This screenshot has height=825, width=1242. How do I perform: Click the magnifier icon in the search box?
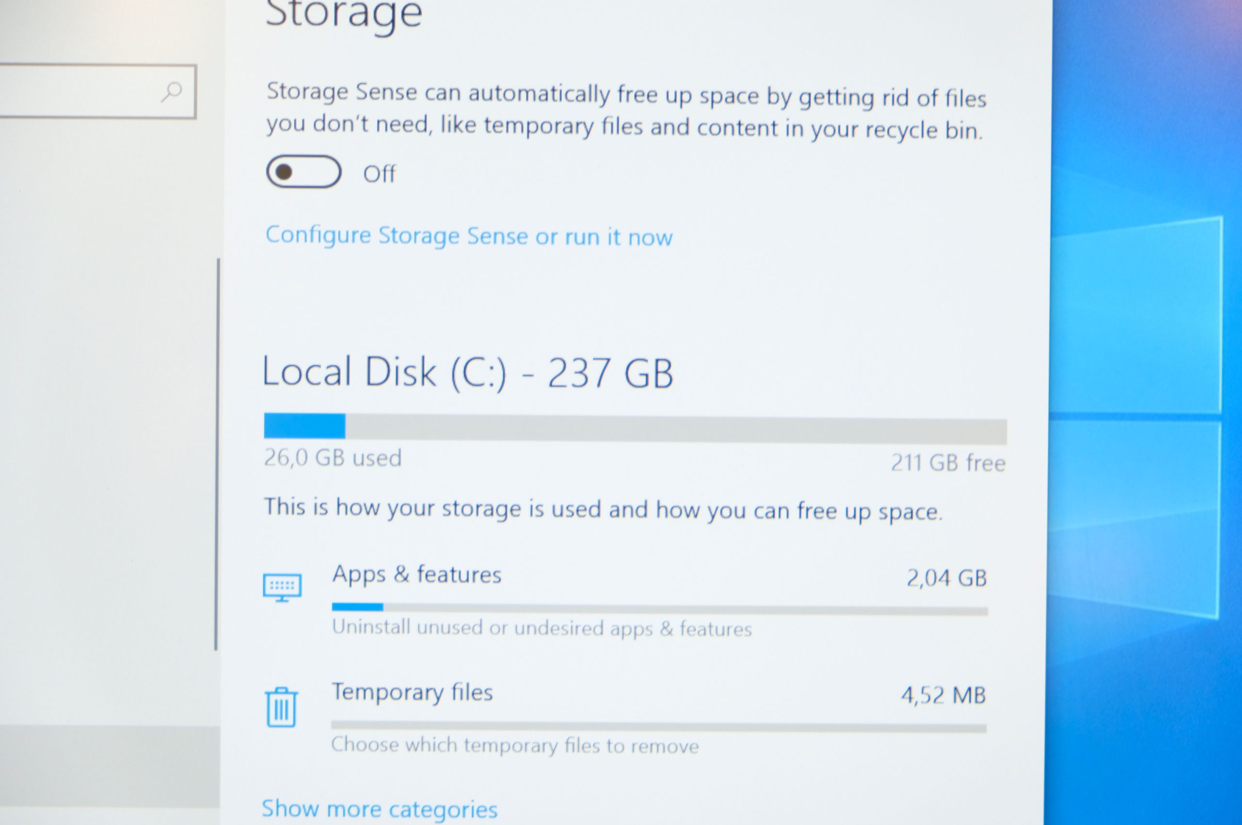(172, 92)
